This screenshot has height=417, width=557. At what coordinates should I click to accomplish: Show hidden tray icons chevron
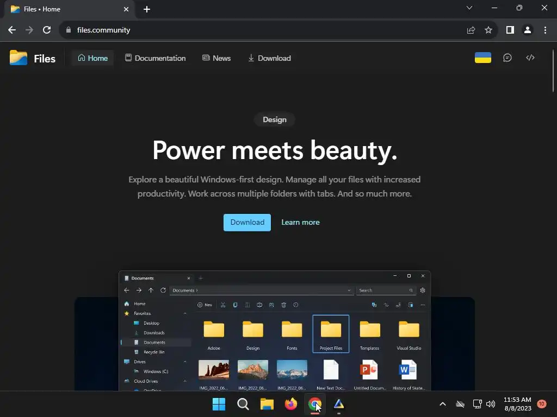point(443,404)
